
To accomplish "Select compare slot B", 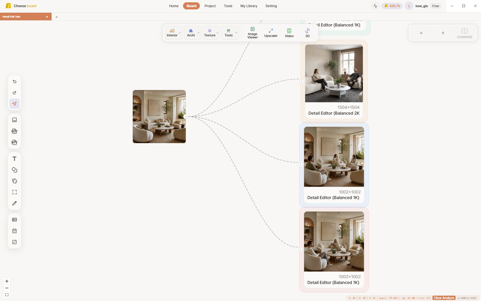I will pos(443,33).
